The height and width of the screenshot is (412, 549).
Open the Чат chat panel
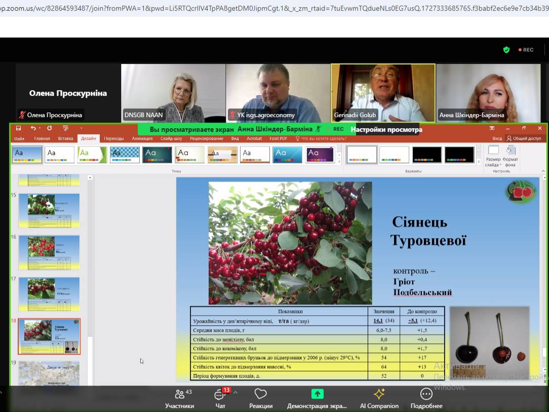pyautogui.click(x=220, y=399)
